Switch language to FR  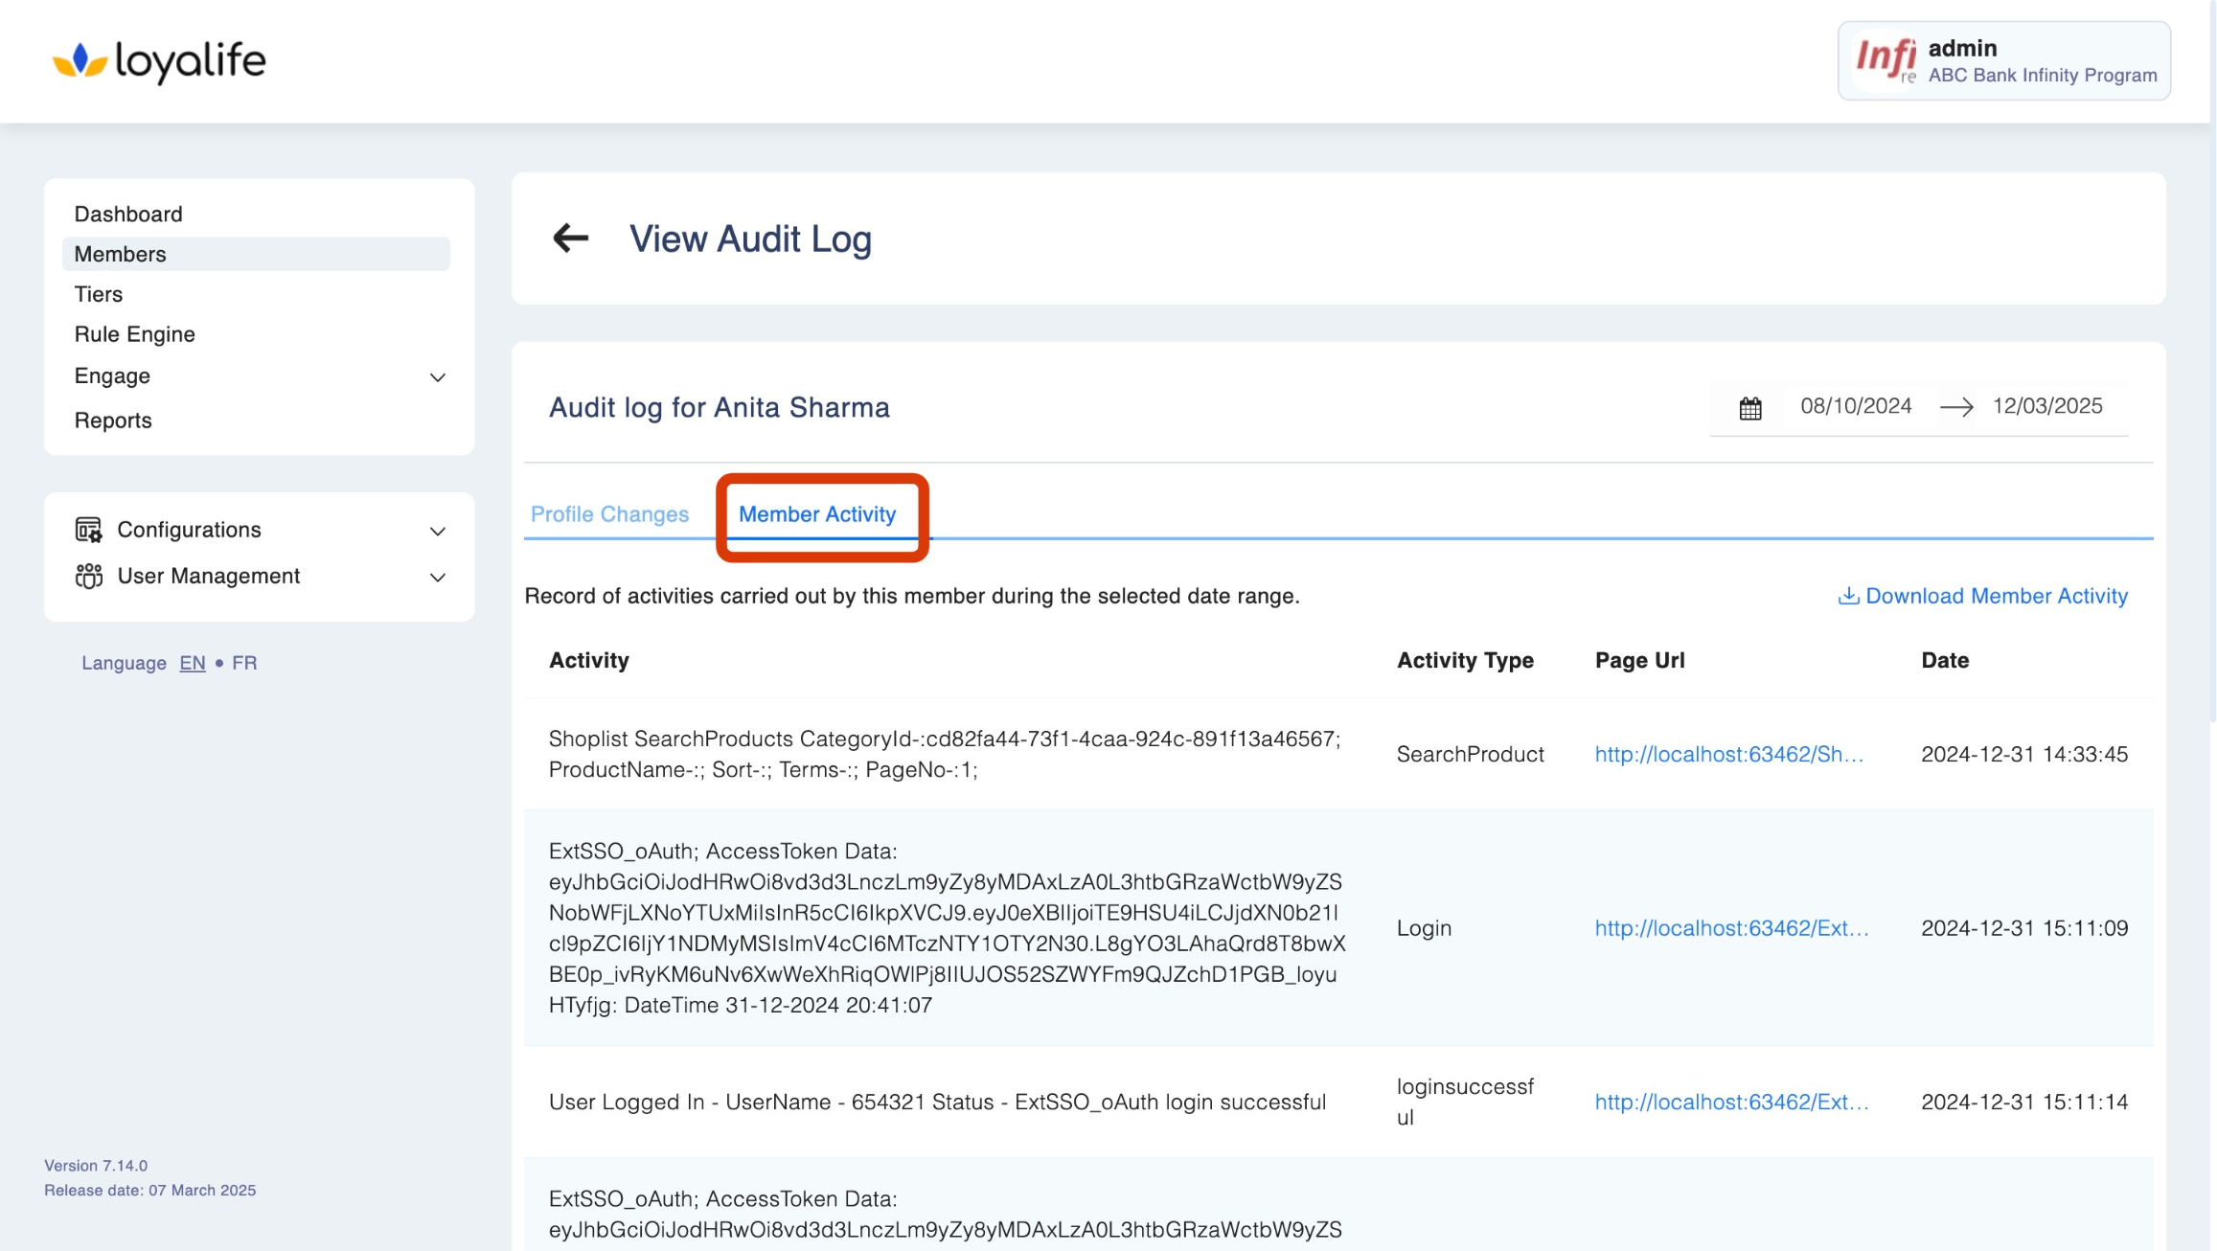(x=244, y=663)
